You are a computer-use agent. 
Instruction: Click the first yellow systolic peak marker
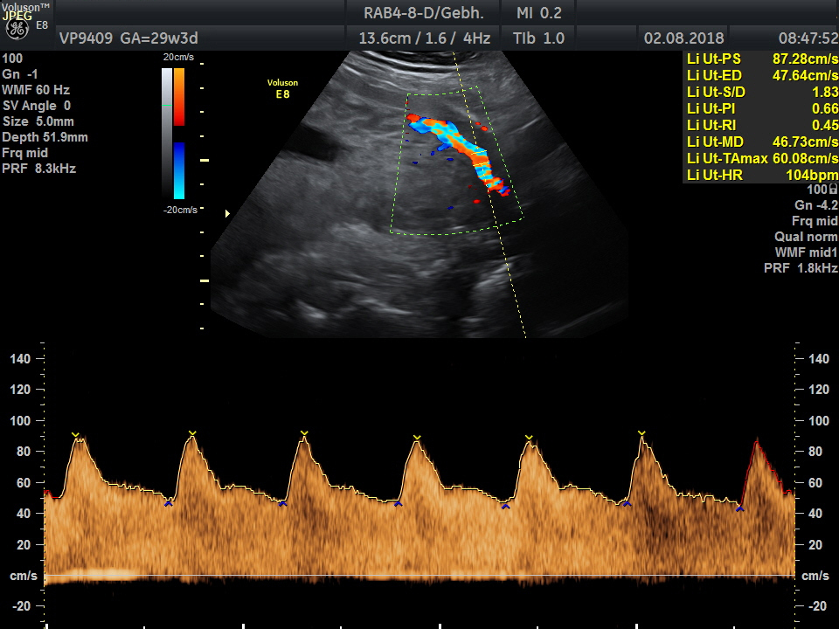click(x=75, y=434)
